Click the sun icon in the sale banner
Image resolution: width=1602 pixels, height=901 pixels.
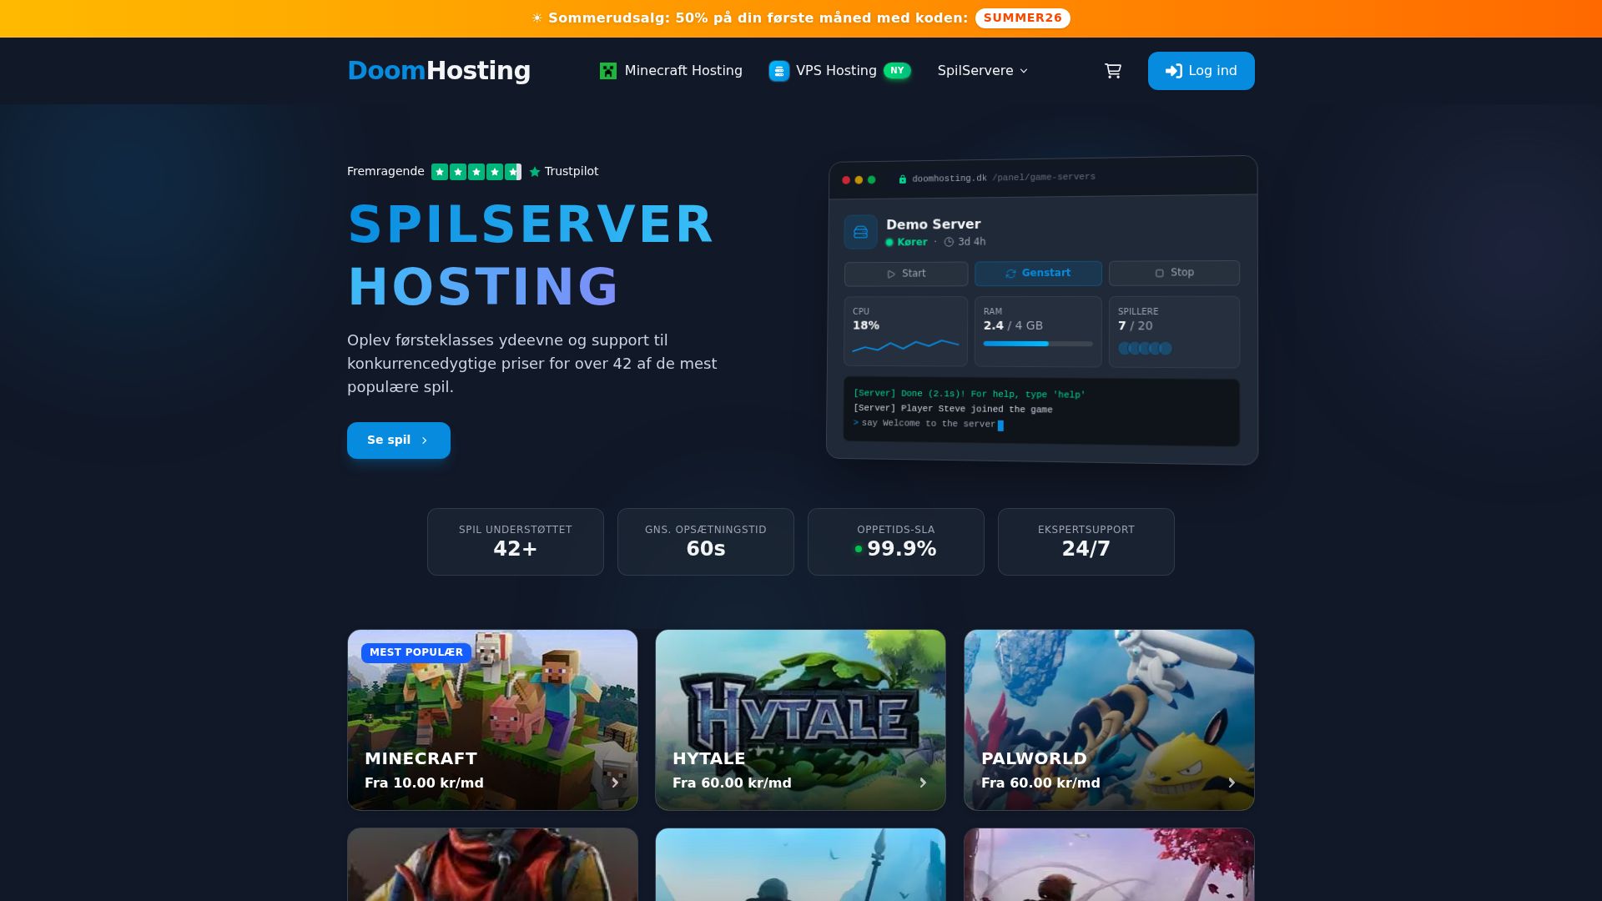point(537,18)
